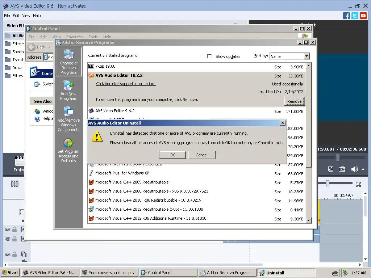Click the zoom-to-fit icon beside zoom slider
The image size is (371, 278).
(358, 184)
